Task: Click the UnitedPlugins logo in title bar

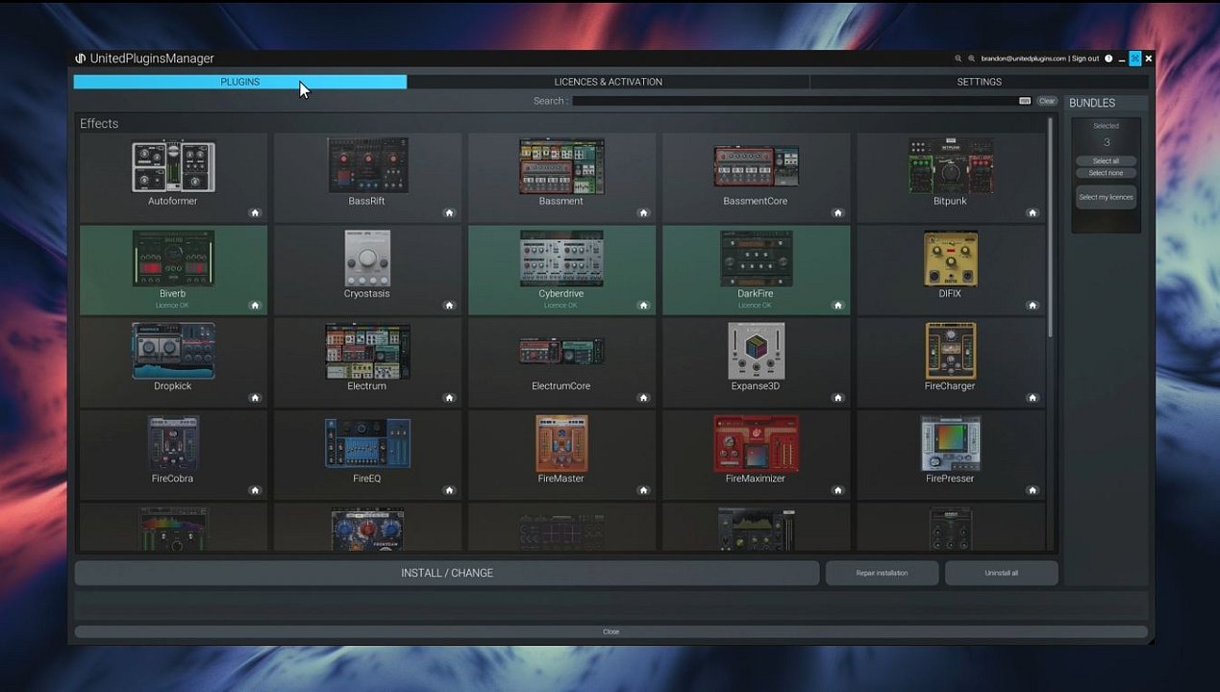Action: pos(81,59)
